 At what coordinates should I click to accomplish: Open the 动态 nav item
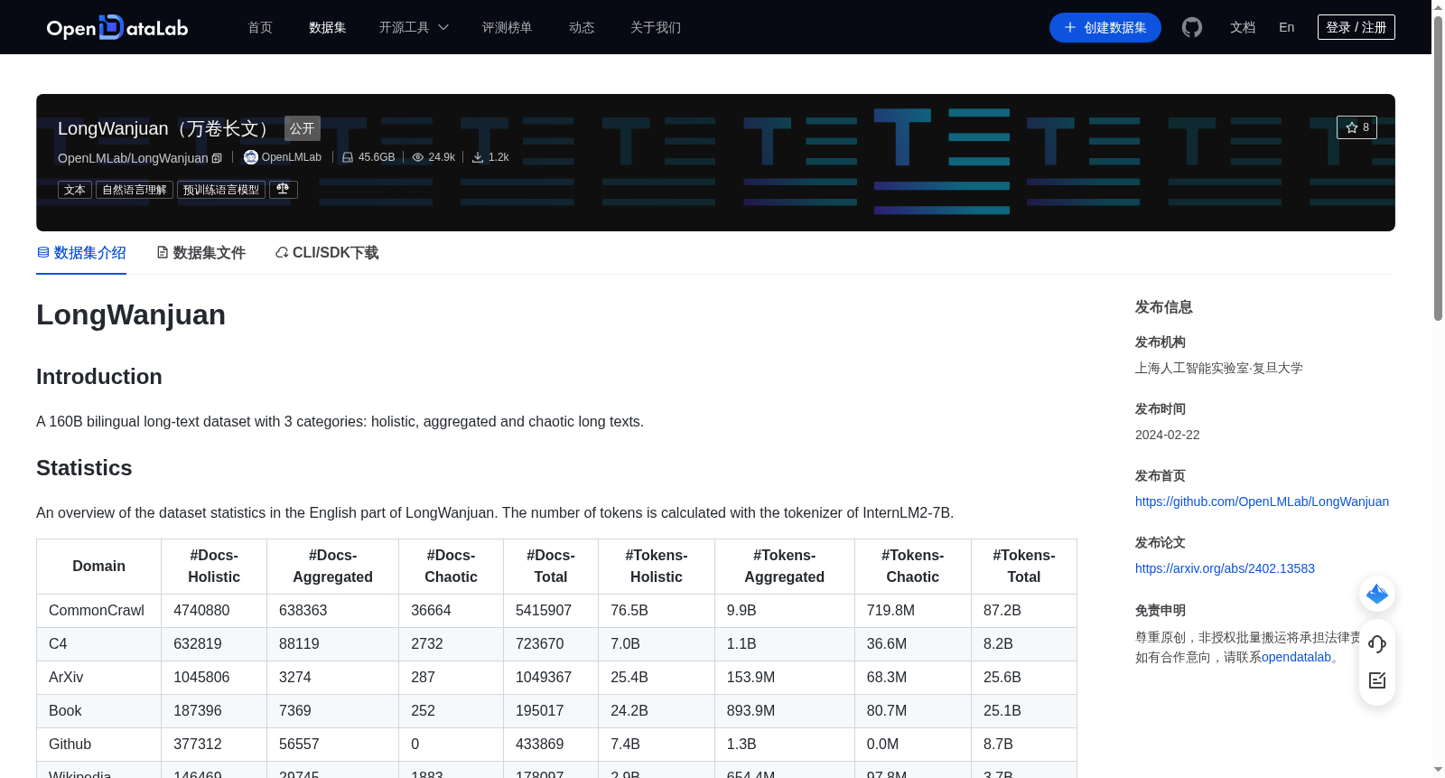coord(582,27)
